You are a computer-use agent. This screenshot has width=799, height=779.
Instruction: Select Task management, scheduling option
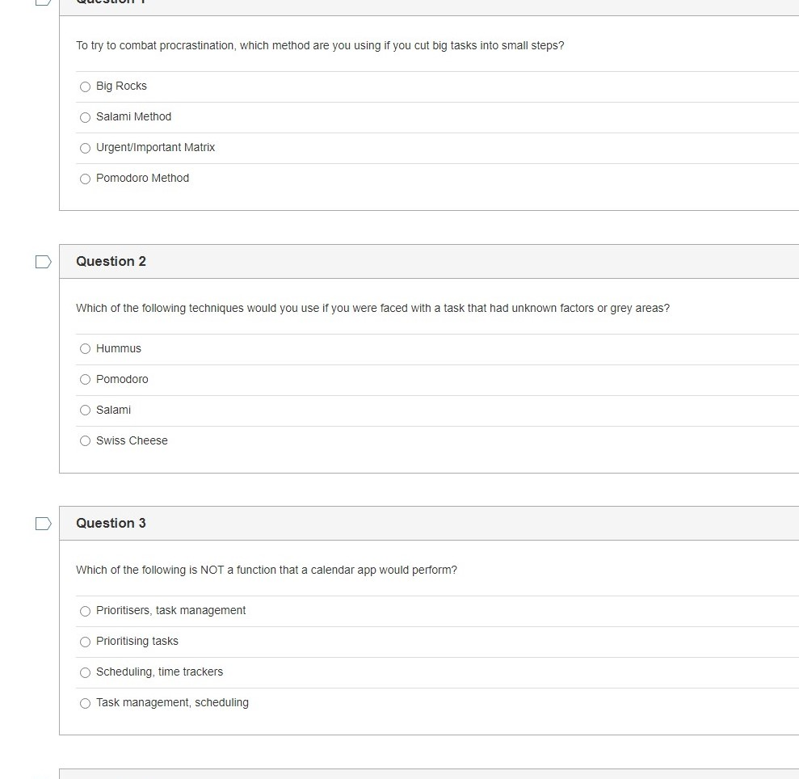coord(85,703)
